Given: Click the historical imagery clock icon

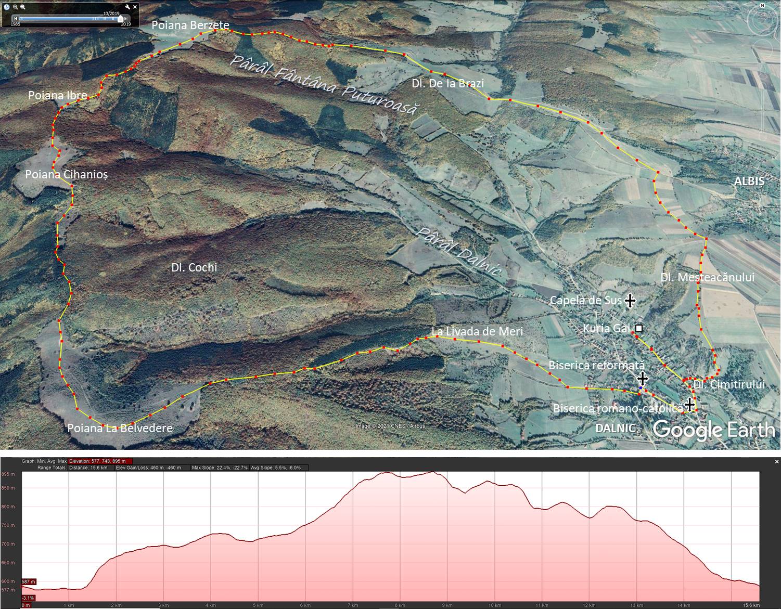Looking at the screenshot, I should click(7, 7).
